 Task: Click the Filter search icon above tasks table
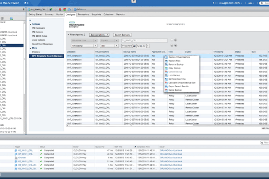(x=262, y=143)
